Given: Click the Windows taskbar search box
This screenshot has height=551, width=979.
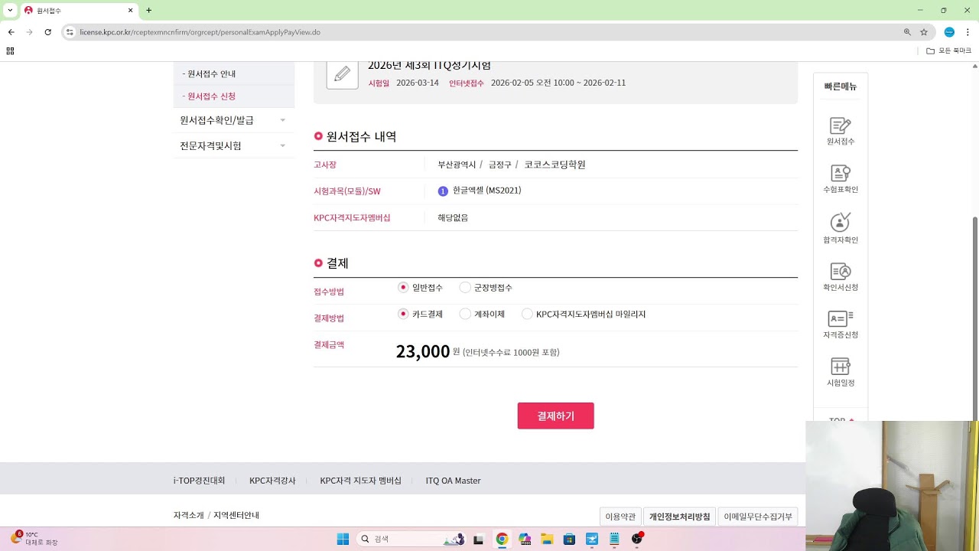Looking at the screenshot, I should (411, 539).
